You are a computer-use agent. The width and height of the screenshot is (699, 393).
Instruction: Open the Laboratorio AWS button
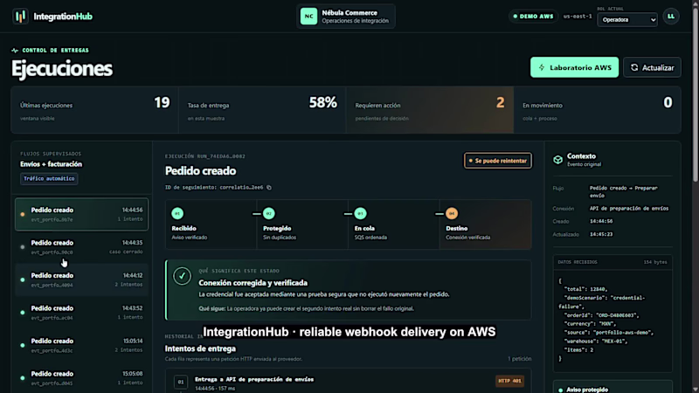tap(574, 67)
